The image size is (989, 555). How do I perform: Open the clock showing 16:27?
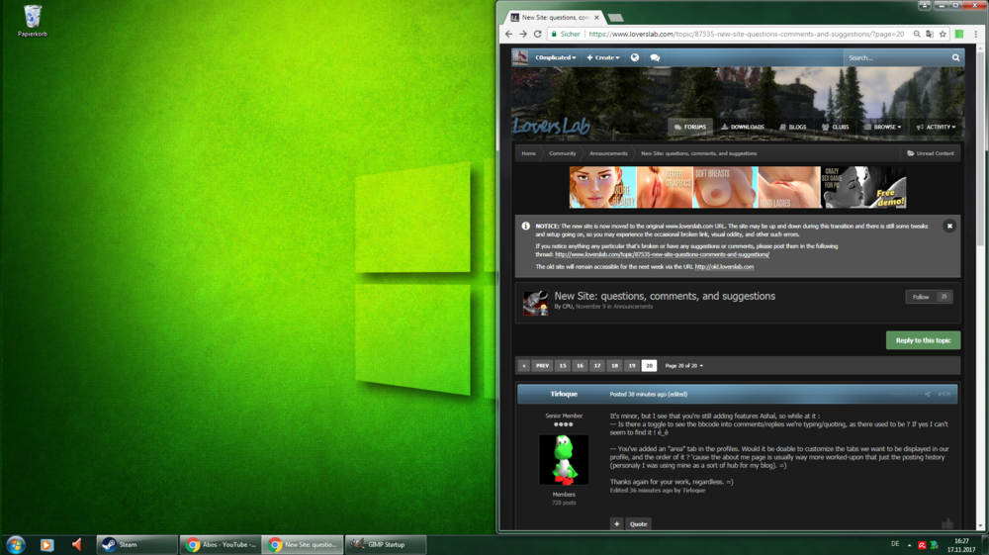[x=961, y=545]
